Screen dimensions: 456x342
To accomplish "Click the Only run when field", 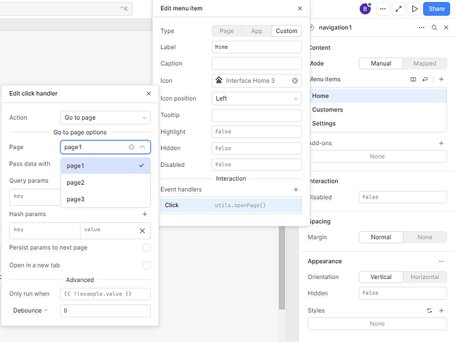I will click(106, 294).
